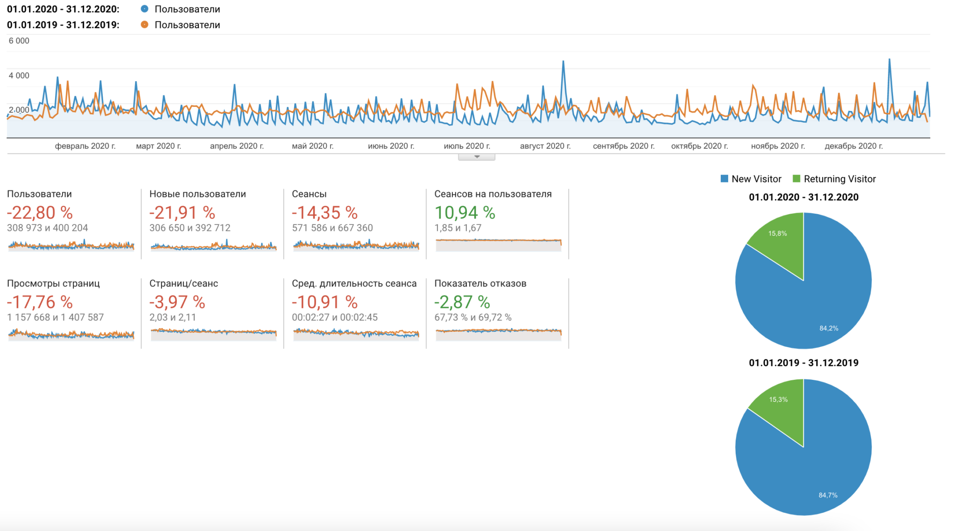The image size is (956, 531).
Task: Click Сред. длительность сеанса metric label
Action: pyautogui.click(x=354, y=283)
